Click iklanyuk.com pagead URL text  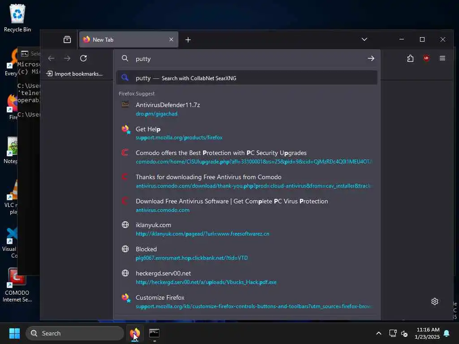pos(202,234)
